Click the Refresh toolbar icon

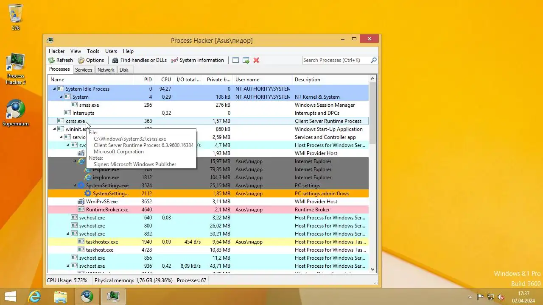tap(51, 60)
